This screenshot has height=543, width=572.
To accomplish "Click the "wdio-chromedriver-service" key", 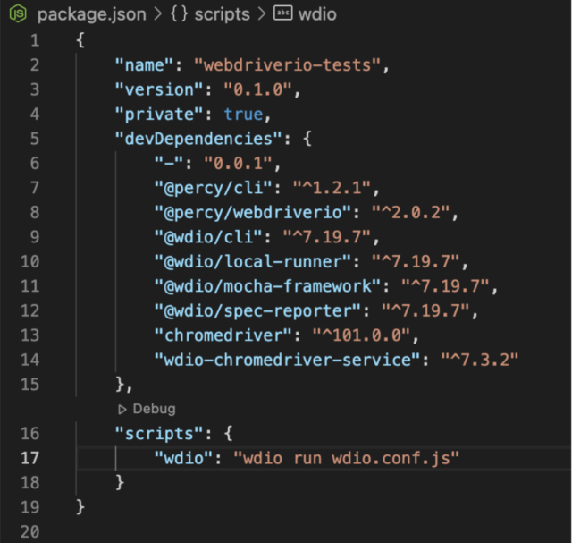I will [287, 360].
